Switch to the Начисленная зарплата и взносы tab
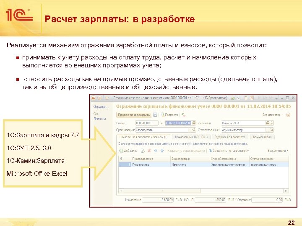 click(x=143, y=137)
